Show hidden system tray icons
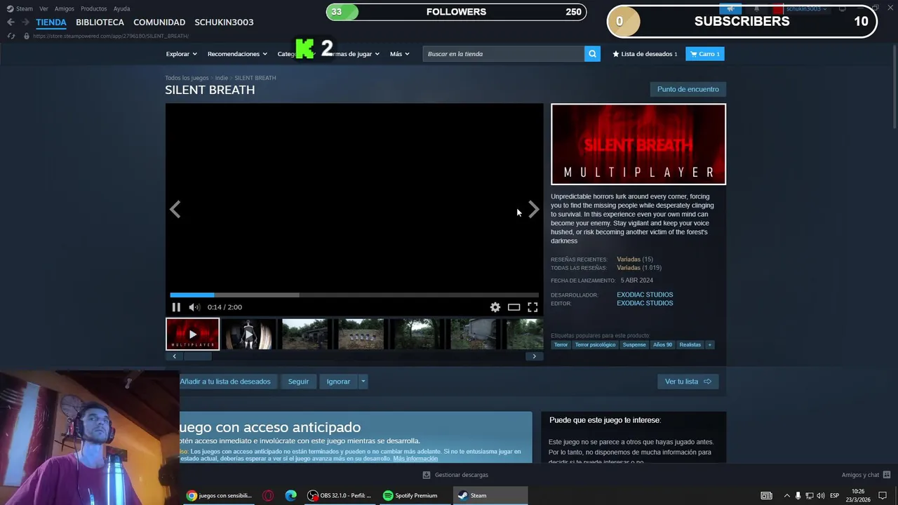This screenshot has width=898, height=505. coord(786,495)
